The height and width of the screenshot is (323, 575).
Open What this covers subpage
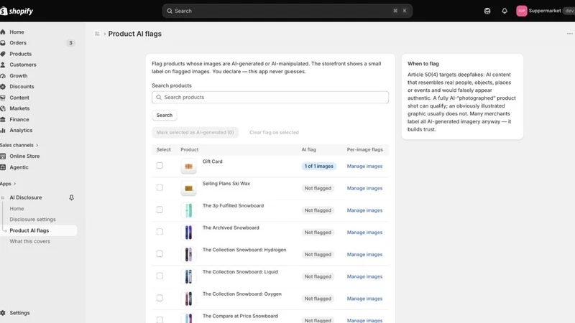(x=29, y=241)
